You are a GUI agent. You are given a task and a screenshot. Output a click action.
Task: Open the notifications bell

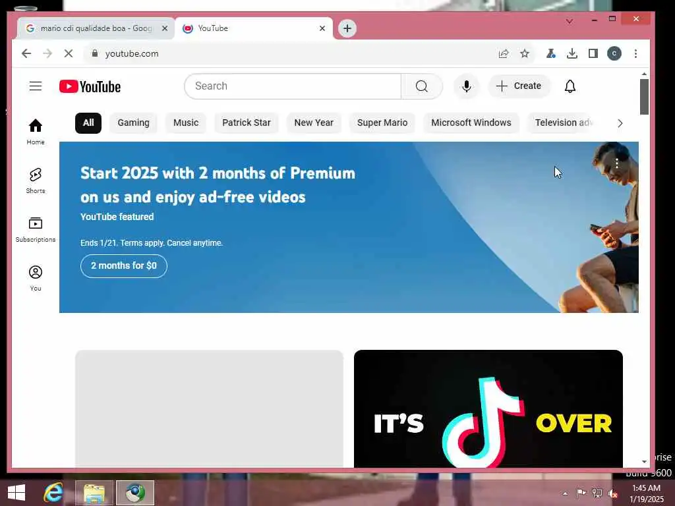pos(570,86)
